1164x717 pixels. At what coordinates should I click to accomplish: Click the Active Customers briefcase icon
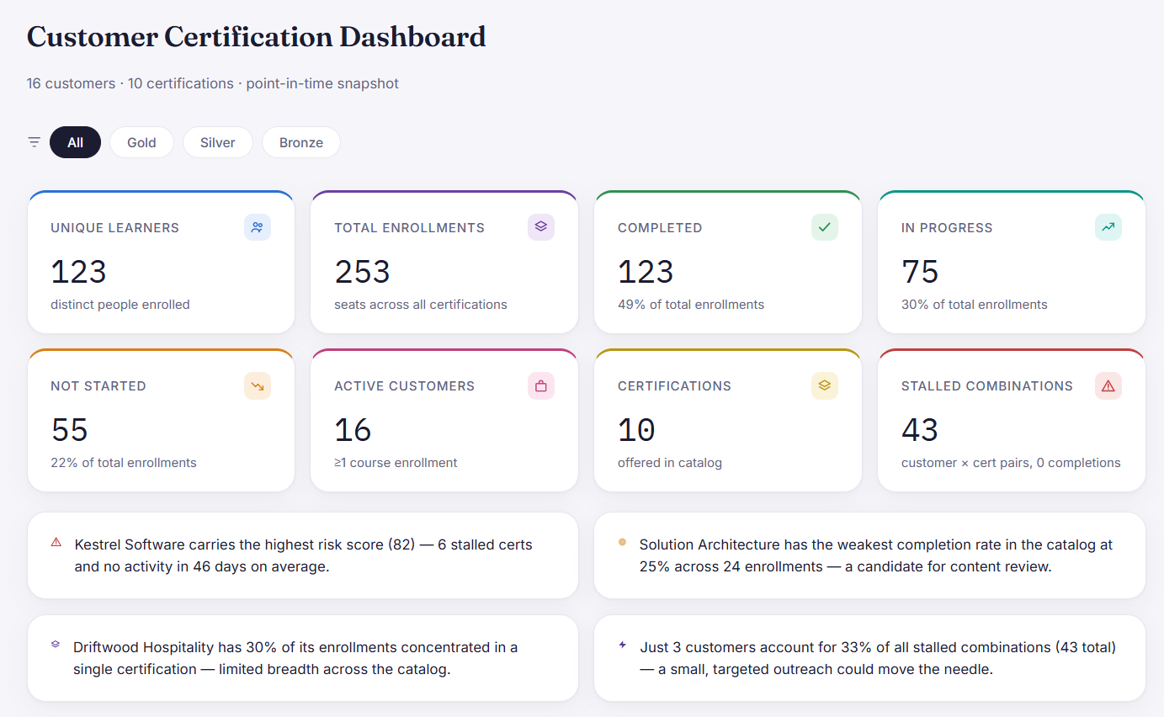click(541, 385)
